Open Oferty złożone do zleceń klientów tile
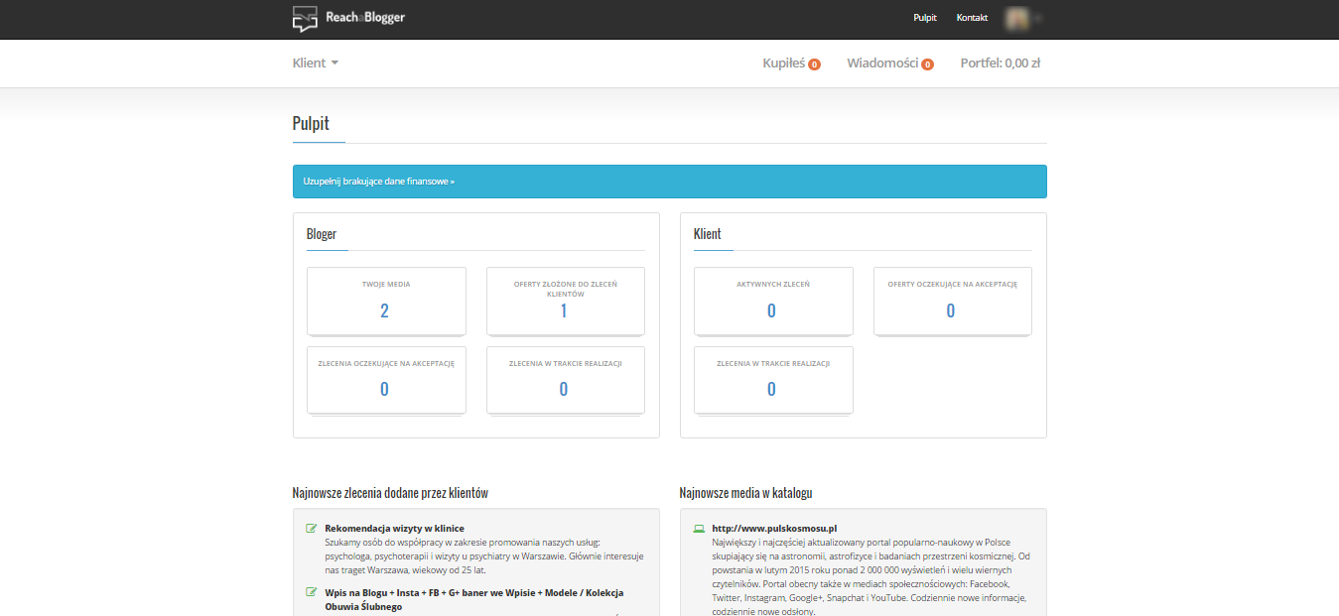The image size is (1339, 616). 565,301
